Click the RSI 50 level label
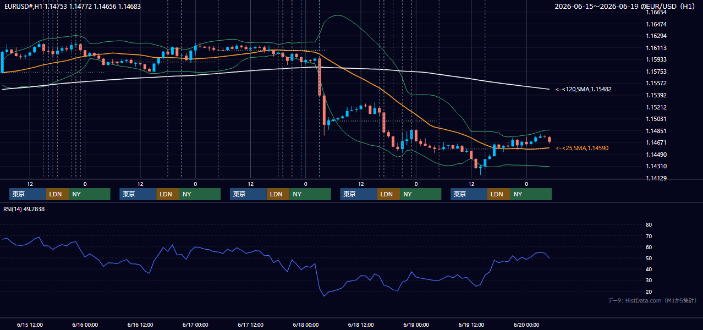Image resolution: width=703 pixels, height=330 pixels. point(649,258)
